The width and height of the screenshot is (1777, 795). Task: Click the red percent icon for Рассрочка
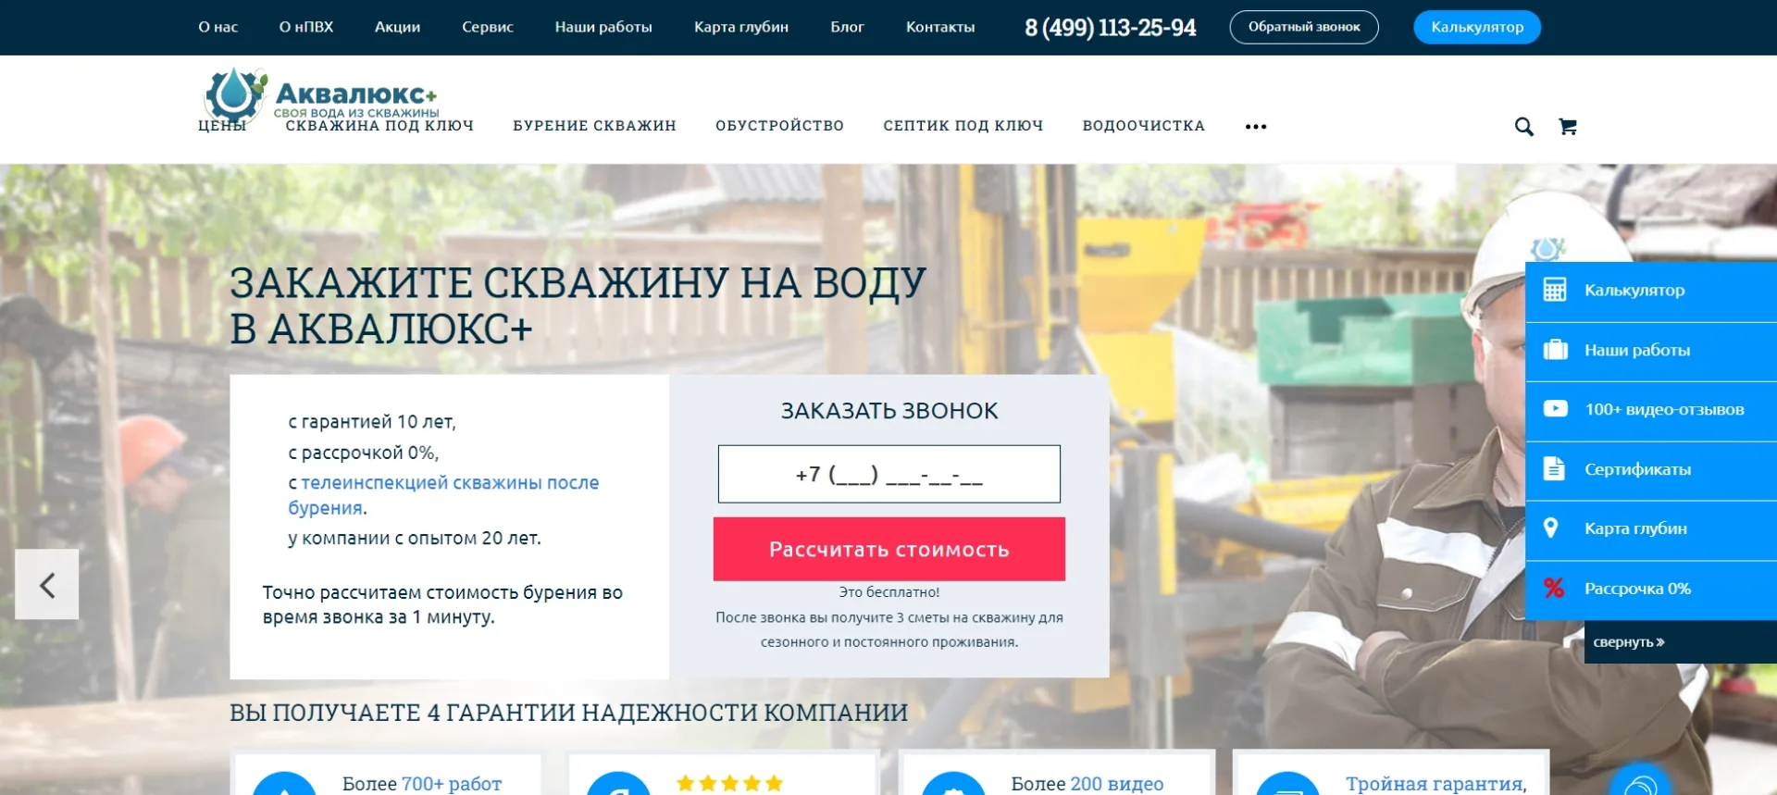pyautogui.click(x=1554, y=588)
